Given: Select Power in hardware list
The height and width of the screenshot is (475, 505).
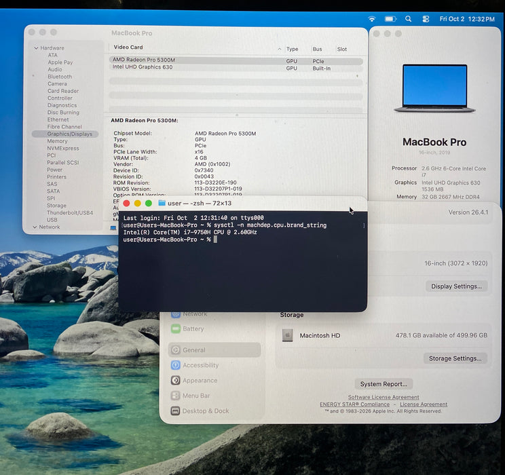Looking at the screenshot, I should click(54, 170).
